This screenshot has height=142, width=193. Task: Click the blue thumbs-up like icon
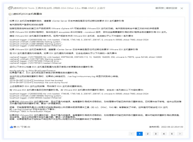(12, 127)
